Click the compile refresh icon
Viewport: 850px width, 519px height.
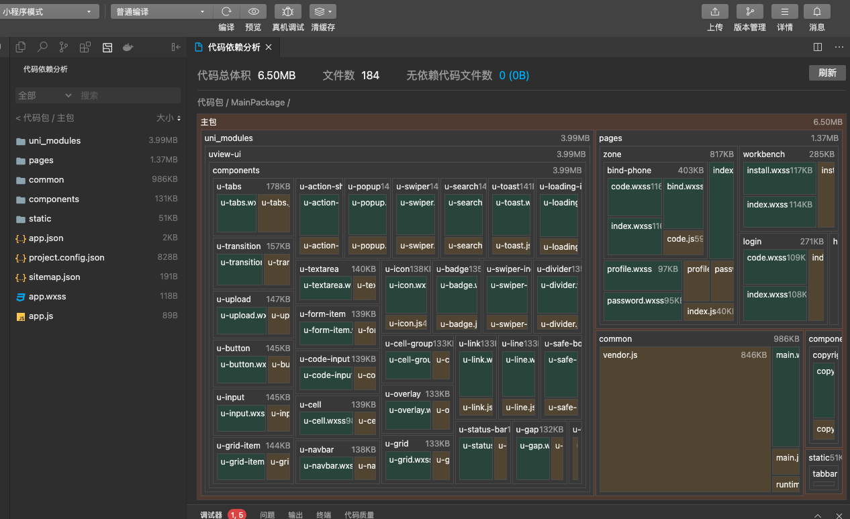226,11
